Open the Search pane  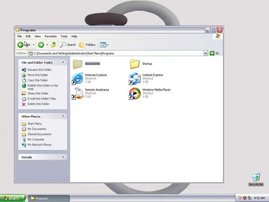tap(68, 45)
